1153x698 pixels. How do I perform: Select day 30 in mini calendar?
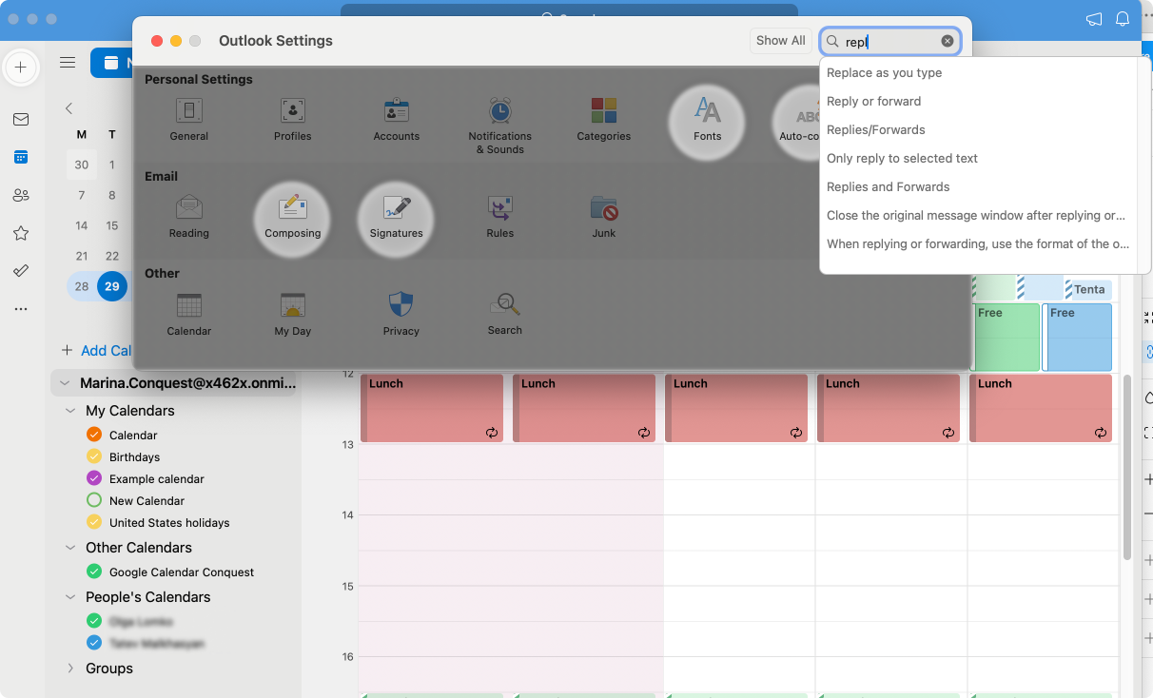(82, 165)
